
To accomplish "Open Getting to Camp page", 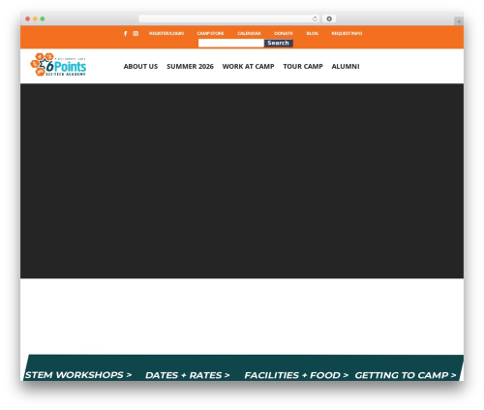I will (x=406, y=375).
